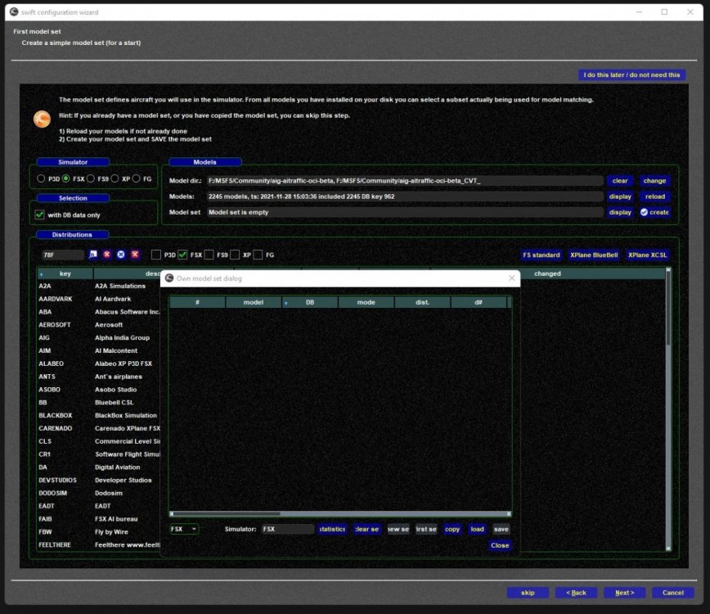
Task: Click the blue cancel filter icon
Action: pyautogui.click(x=121, y=255)
